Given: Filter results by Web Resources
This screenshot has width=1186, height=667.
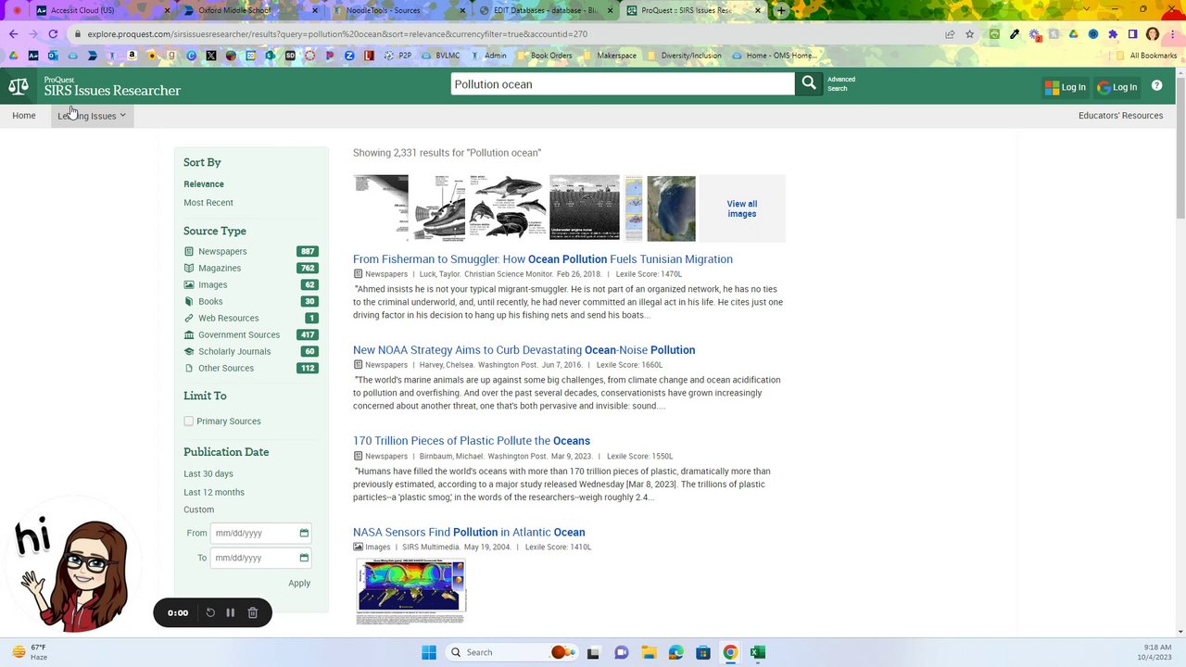Looking at the screenshot, I should coord(228,318).
